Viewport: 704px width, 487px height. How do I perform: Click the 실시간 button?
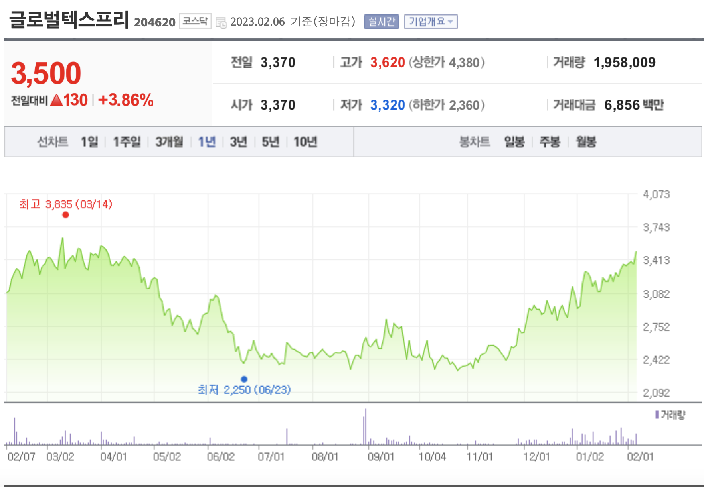pos(381,22)
